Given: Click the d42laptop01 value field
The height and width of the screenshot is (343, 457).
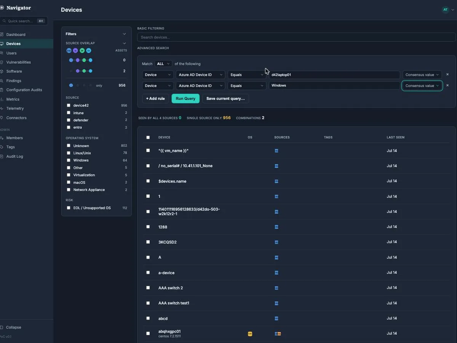Looking at the screenshot, I should (334, 75).
